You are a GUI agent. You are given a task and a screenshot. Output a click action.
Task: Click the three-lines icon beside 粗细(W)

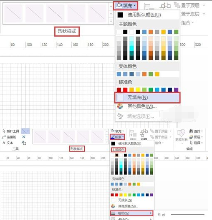113,213
